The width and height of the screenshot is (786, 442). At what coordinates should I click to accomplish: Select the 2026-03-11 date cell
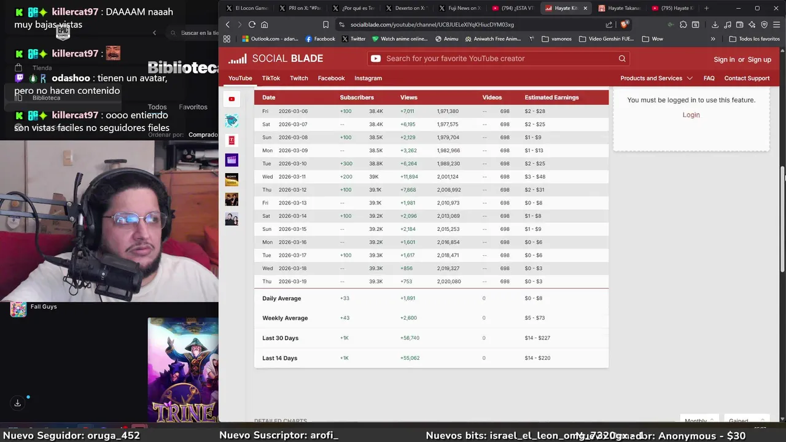[292, 177]
